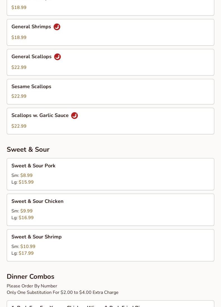This screenshot has height=307, width=221.
Task: Open the Sweet & Sour Pork item
Action: click(x=110, y=174)
